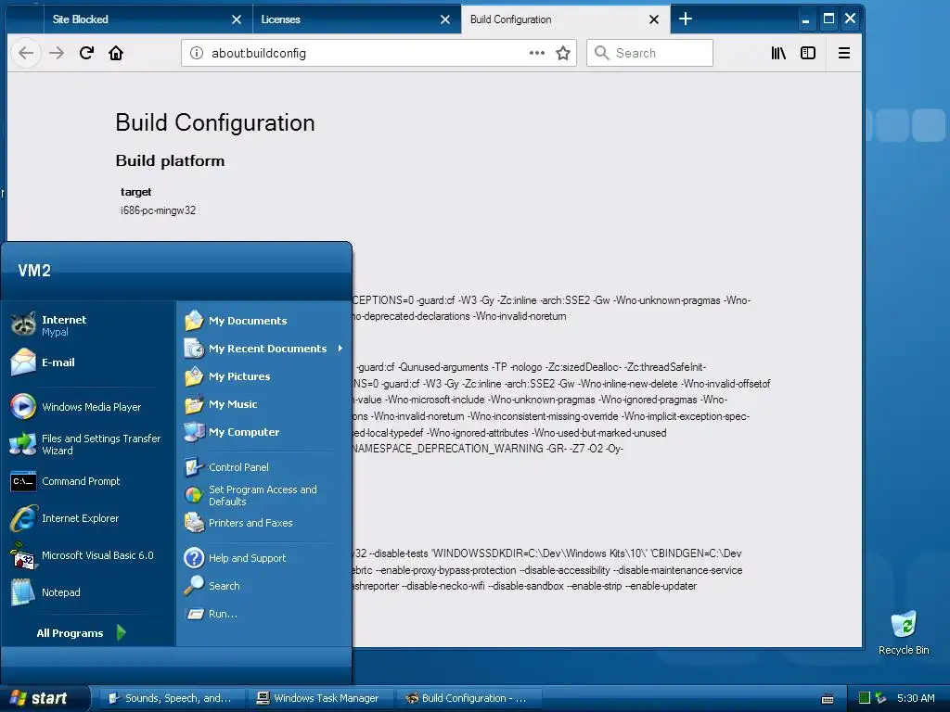
Task: Bookmark this page with the star
Action: pyautogui.click(x=563, y=53)
